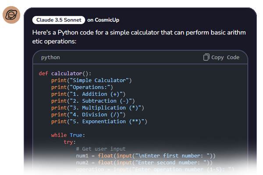Click the print "Simple Calculator" line
This screenshot has width=263, height=175.
(x=91, y=80)
